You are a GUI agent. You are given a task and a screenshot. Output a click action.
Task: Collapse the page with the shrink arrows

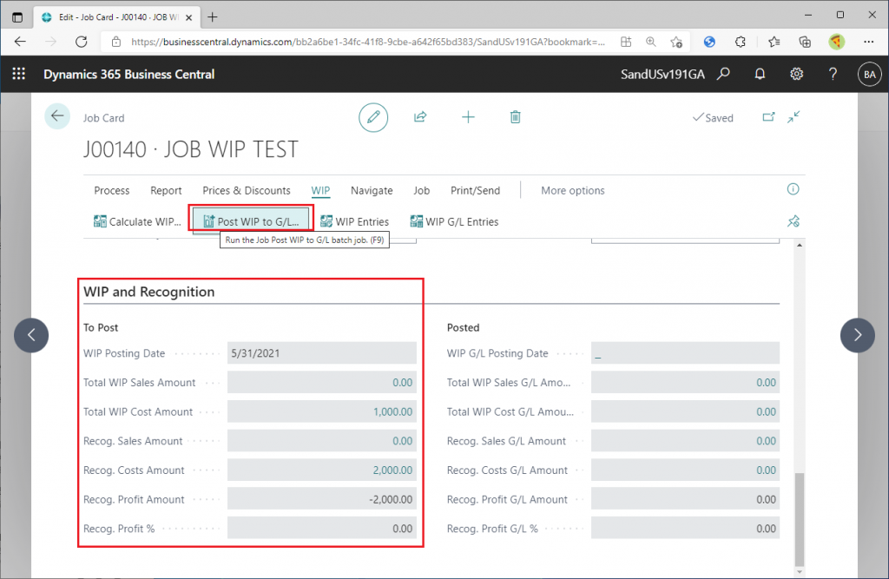(x=794, y=117)
